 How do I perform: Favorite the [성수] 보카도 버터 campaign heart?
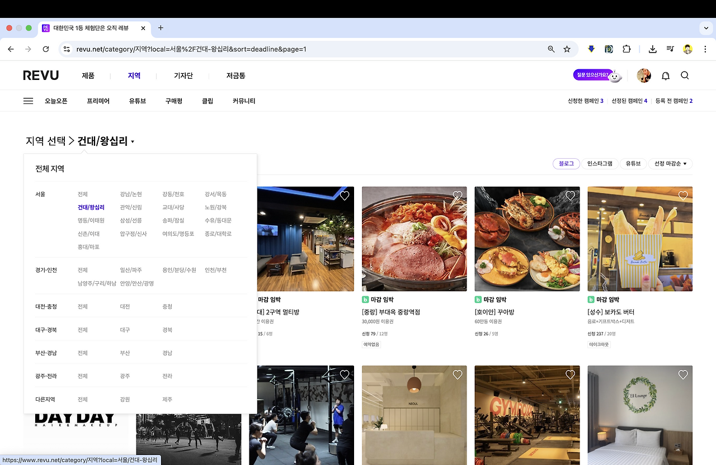point(682,196)
